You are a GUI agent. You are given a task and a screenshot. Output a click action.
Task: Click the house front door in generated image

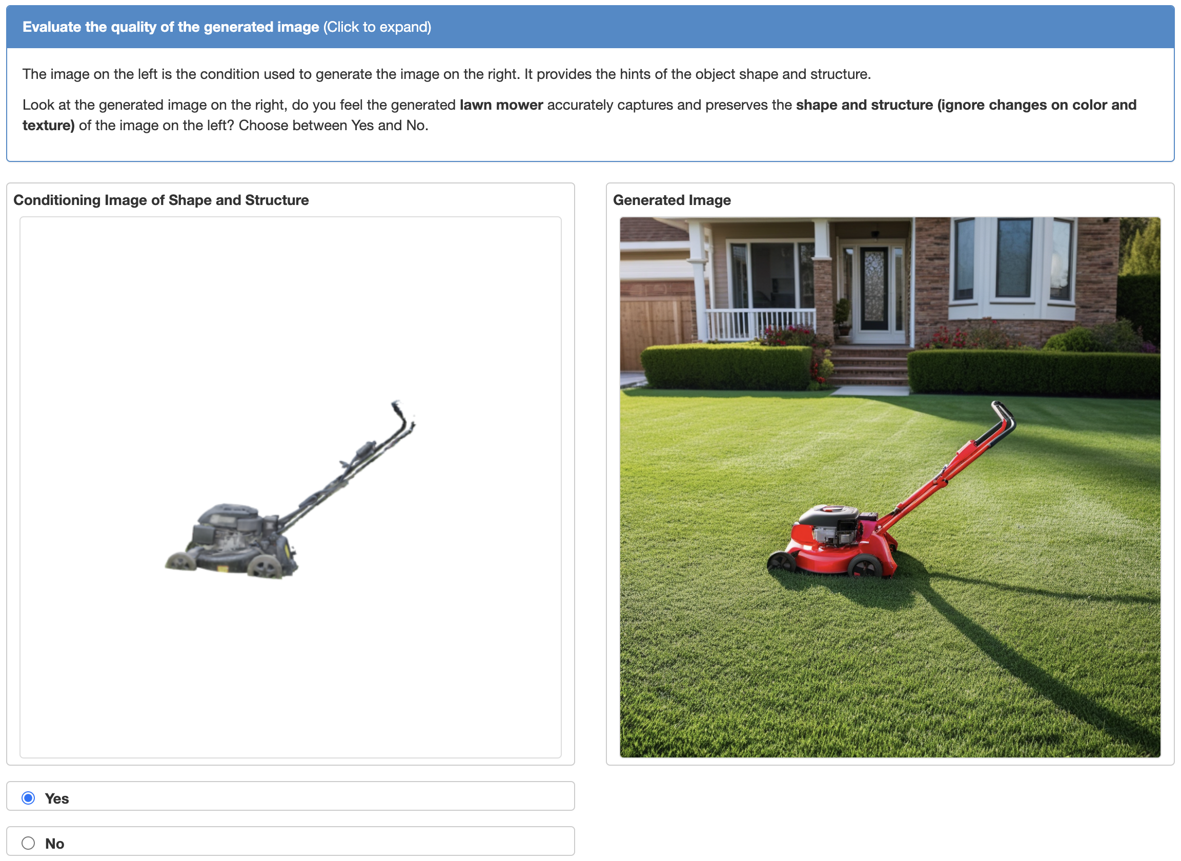[x=873, y=288]
